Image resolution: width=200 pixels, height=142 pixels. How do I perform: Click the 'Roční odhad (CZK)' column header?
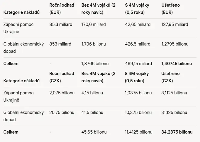(62, 77)
